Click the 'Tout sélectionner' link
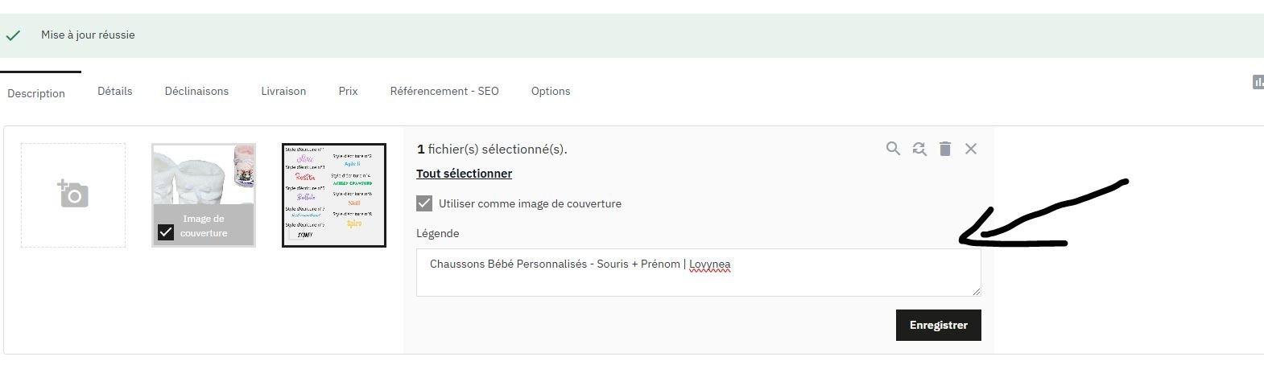 (464, 174)
